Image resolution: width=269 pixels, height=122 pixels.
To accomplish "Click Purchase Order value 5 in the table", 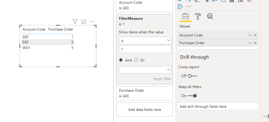I will (x=72, y=48).
